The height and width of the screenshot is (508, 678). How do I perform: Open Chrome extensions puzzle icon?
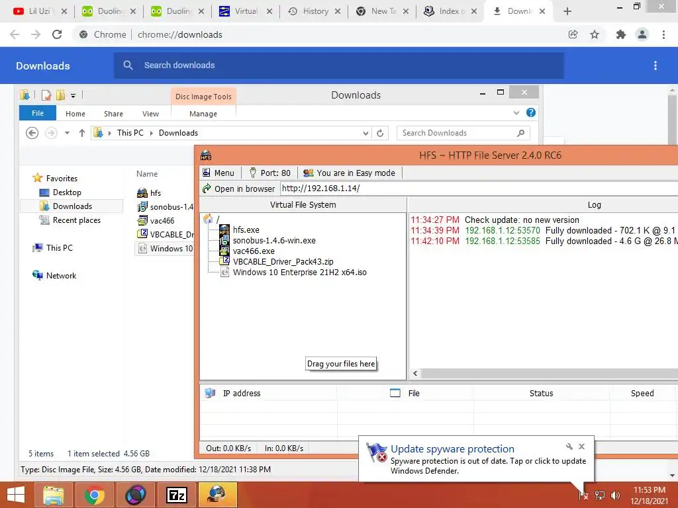620,34
